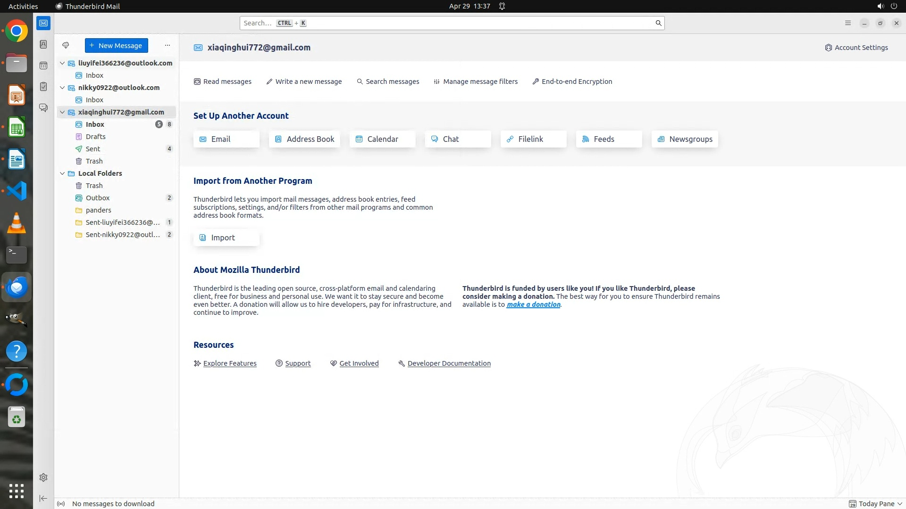Open the Address Book space icon
Image resolution: width=906 pixels, height=509 pixels.
tap(43, 44)
